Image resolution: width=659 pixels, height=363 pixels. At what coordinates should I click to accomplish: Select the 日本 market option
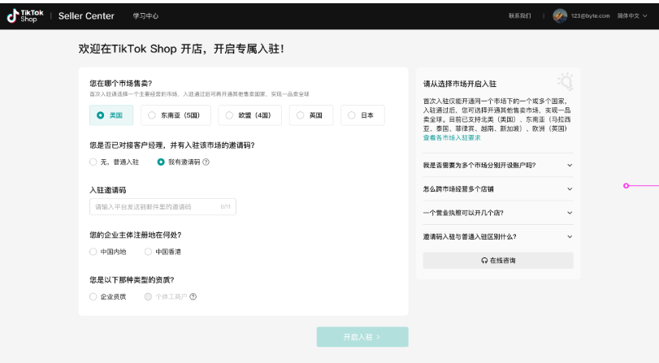pos(362,115)
